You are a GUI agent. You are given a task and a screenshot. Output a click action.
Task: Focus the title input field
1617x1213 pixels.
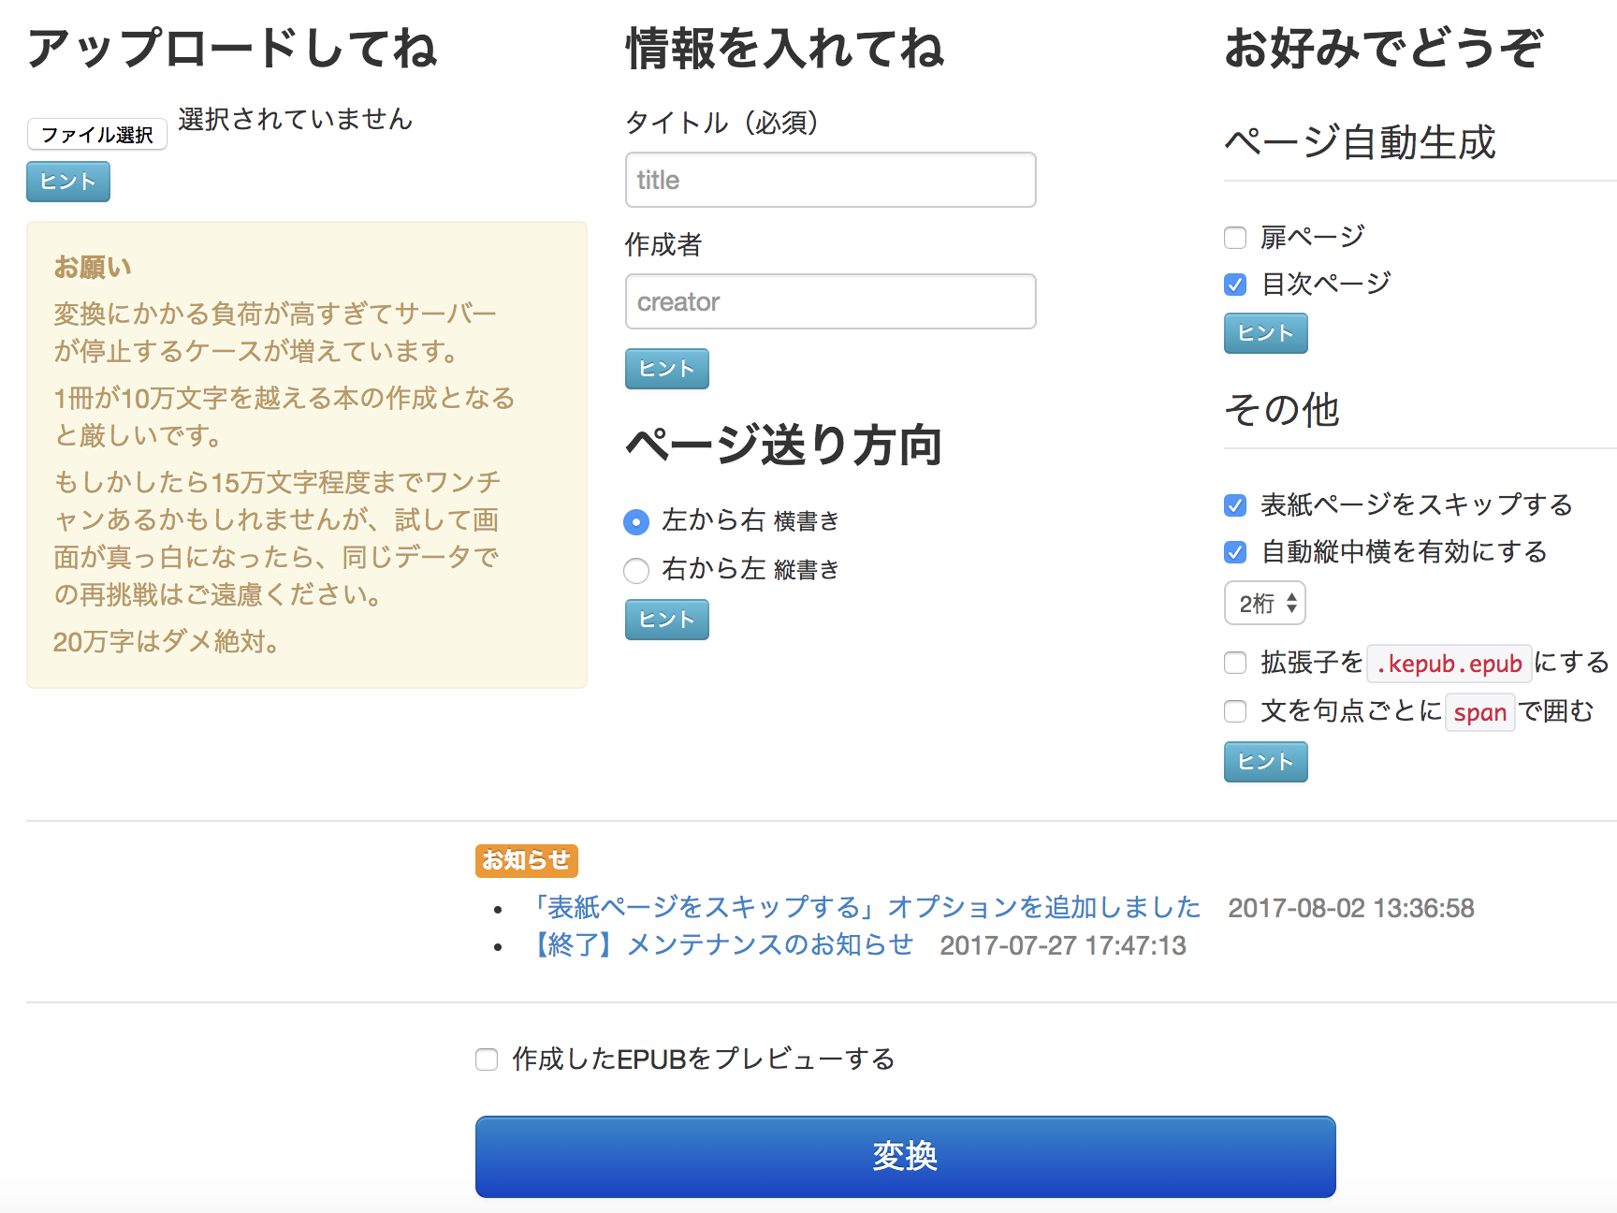[x=830, y=180]
